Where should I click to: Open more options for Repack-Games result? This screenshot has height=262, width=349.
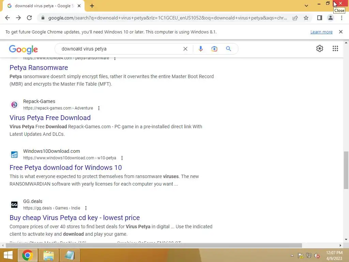point(99,108)
